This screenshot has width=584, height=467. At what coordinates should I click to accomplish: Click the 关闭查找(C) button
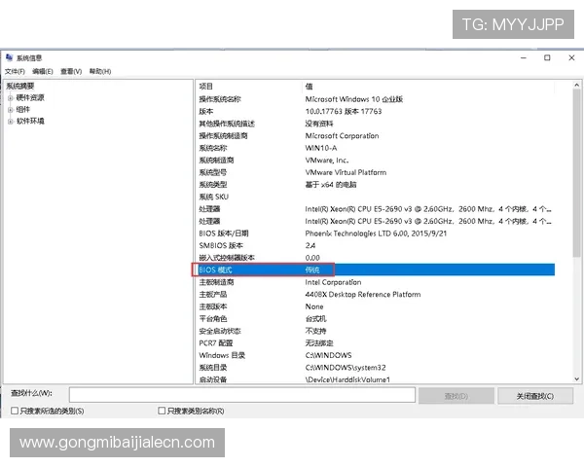543,395
